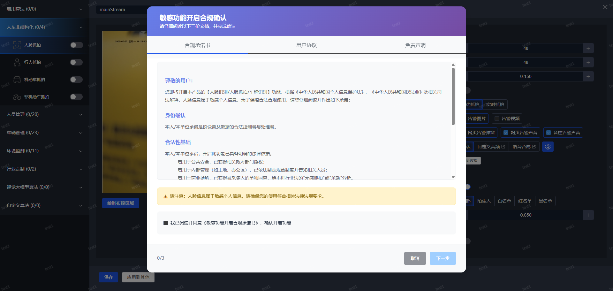613x291 pixels.
Task: Click scroll-up arrow of agreement text
Action: pos(453,65)
